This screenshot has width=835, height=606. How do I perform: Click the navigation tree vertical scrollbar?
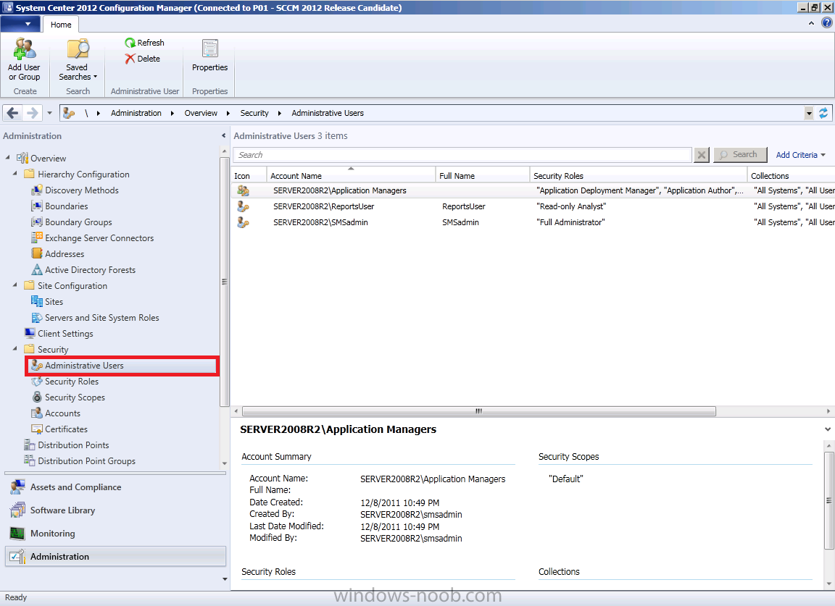[224, 282]
